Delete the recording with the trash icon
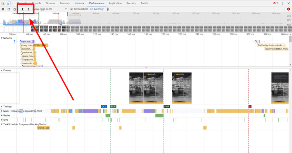The image size is (292, 153). (107, 9)
